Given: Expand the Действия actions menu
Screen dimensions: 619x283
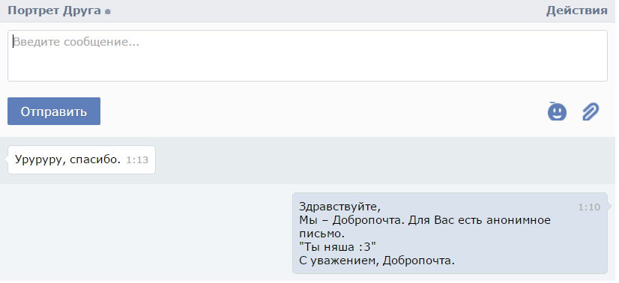Looking at the screenshot, I should click(577, 10).
